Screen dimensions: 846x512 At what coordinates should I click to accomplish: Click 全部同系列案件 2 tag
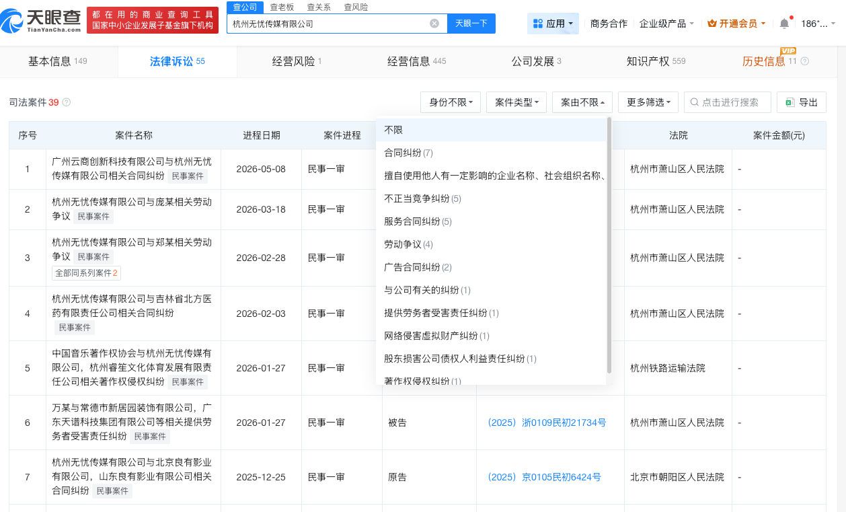click(x=86, y=273)
